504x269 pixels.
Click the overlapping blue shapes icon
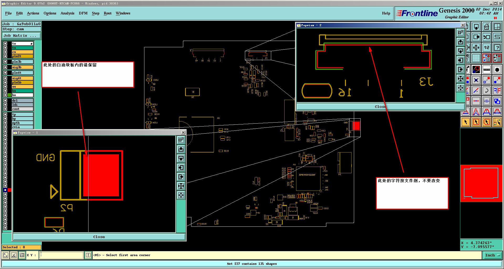(497, 101)
